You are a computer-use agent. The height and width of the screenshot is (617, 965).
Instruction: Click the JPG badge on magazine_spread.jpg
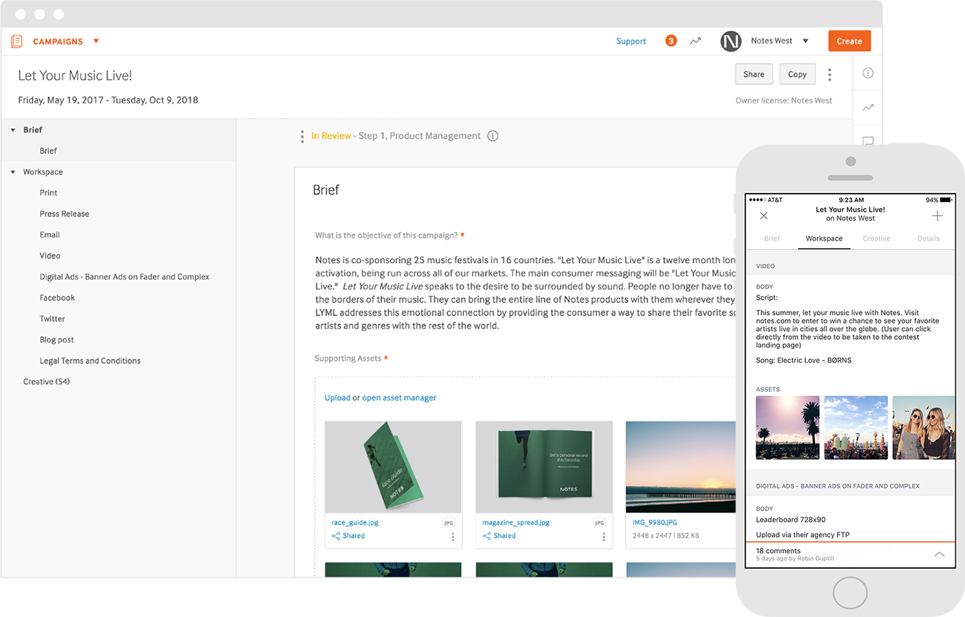click(599, 523)
